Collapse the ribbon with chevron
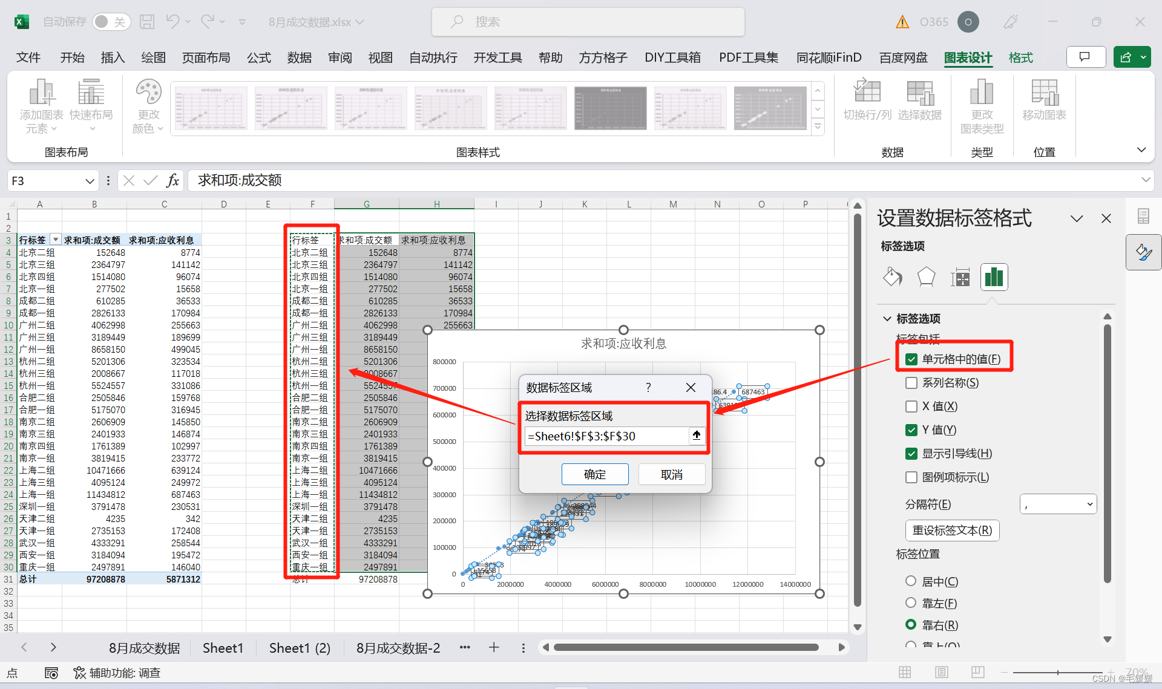Viewport: 1162px width, 689px height. [x=1141, y=149]
